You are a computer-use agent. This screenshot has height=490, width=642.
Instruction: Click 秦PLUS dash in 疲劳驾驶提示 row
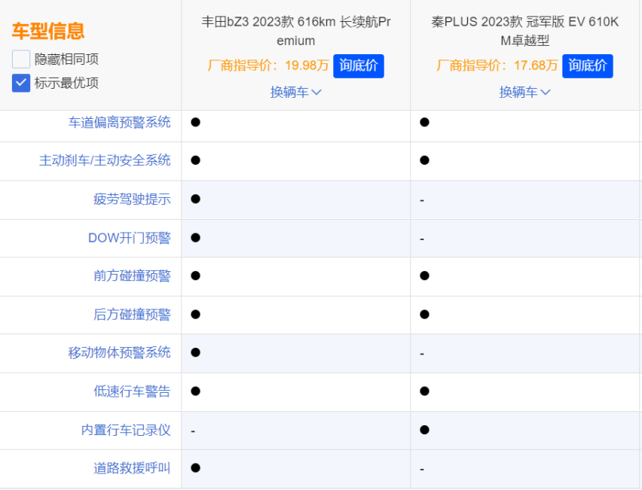pyautogui.click(x=422, y=200)
